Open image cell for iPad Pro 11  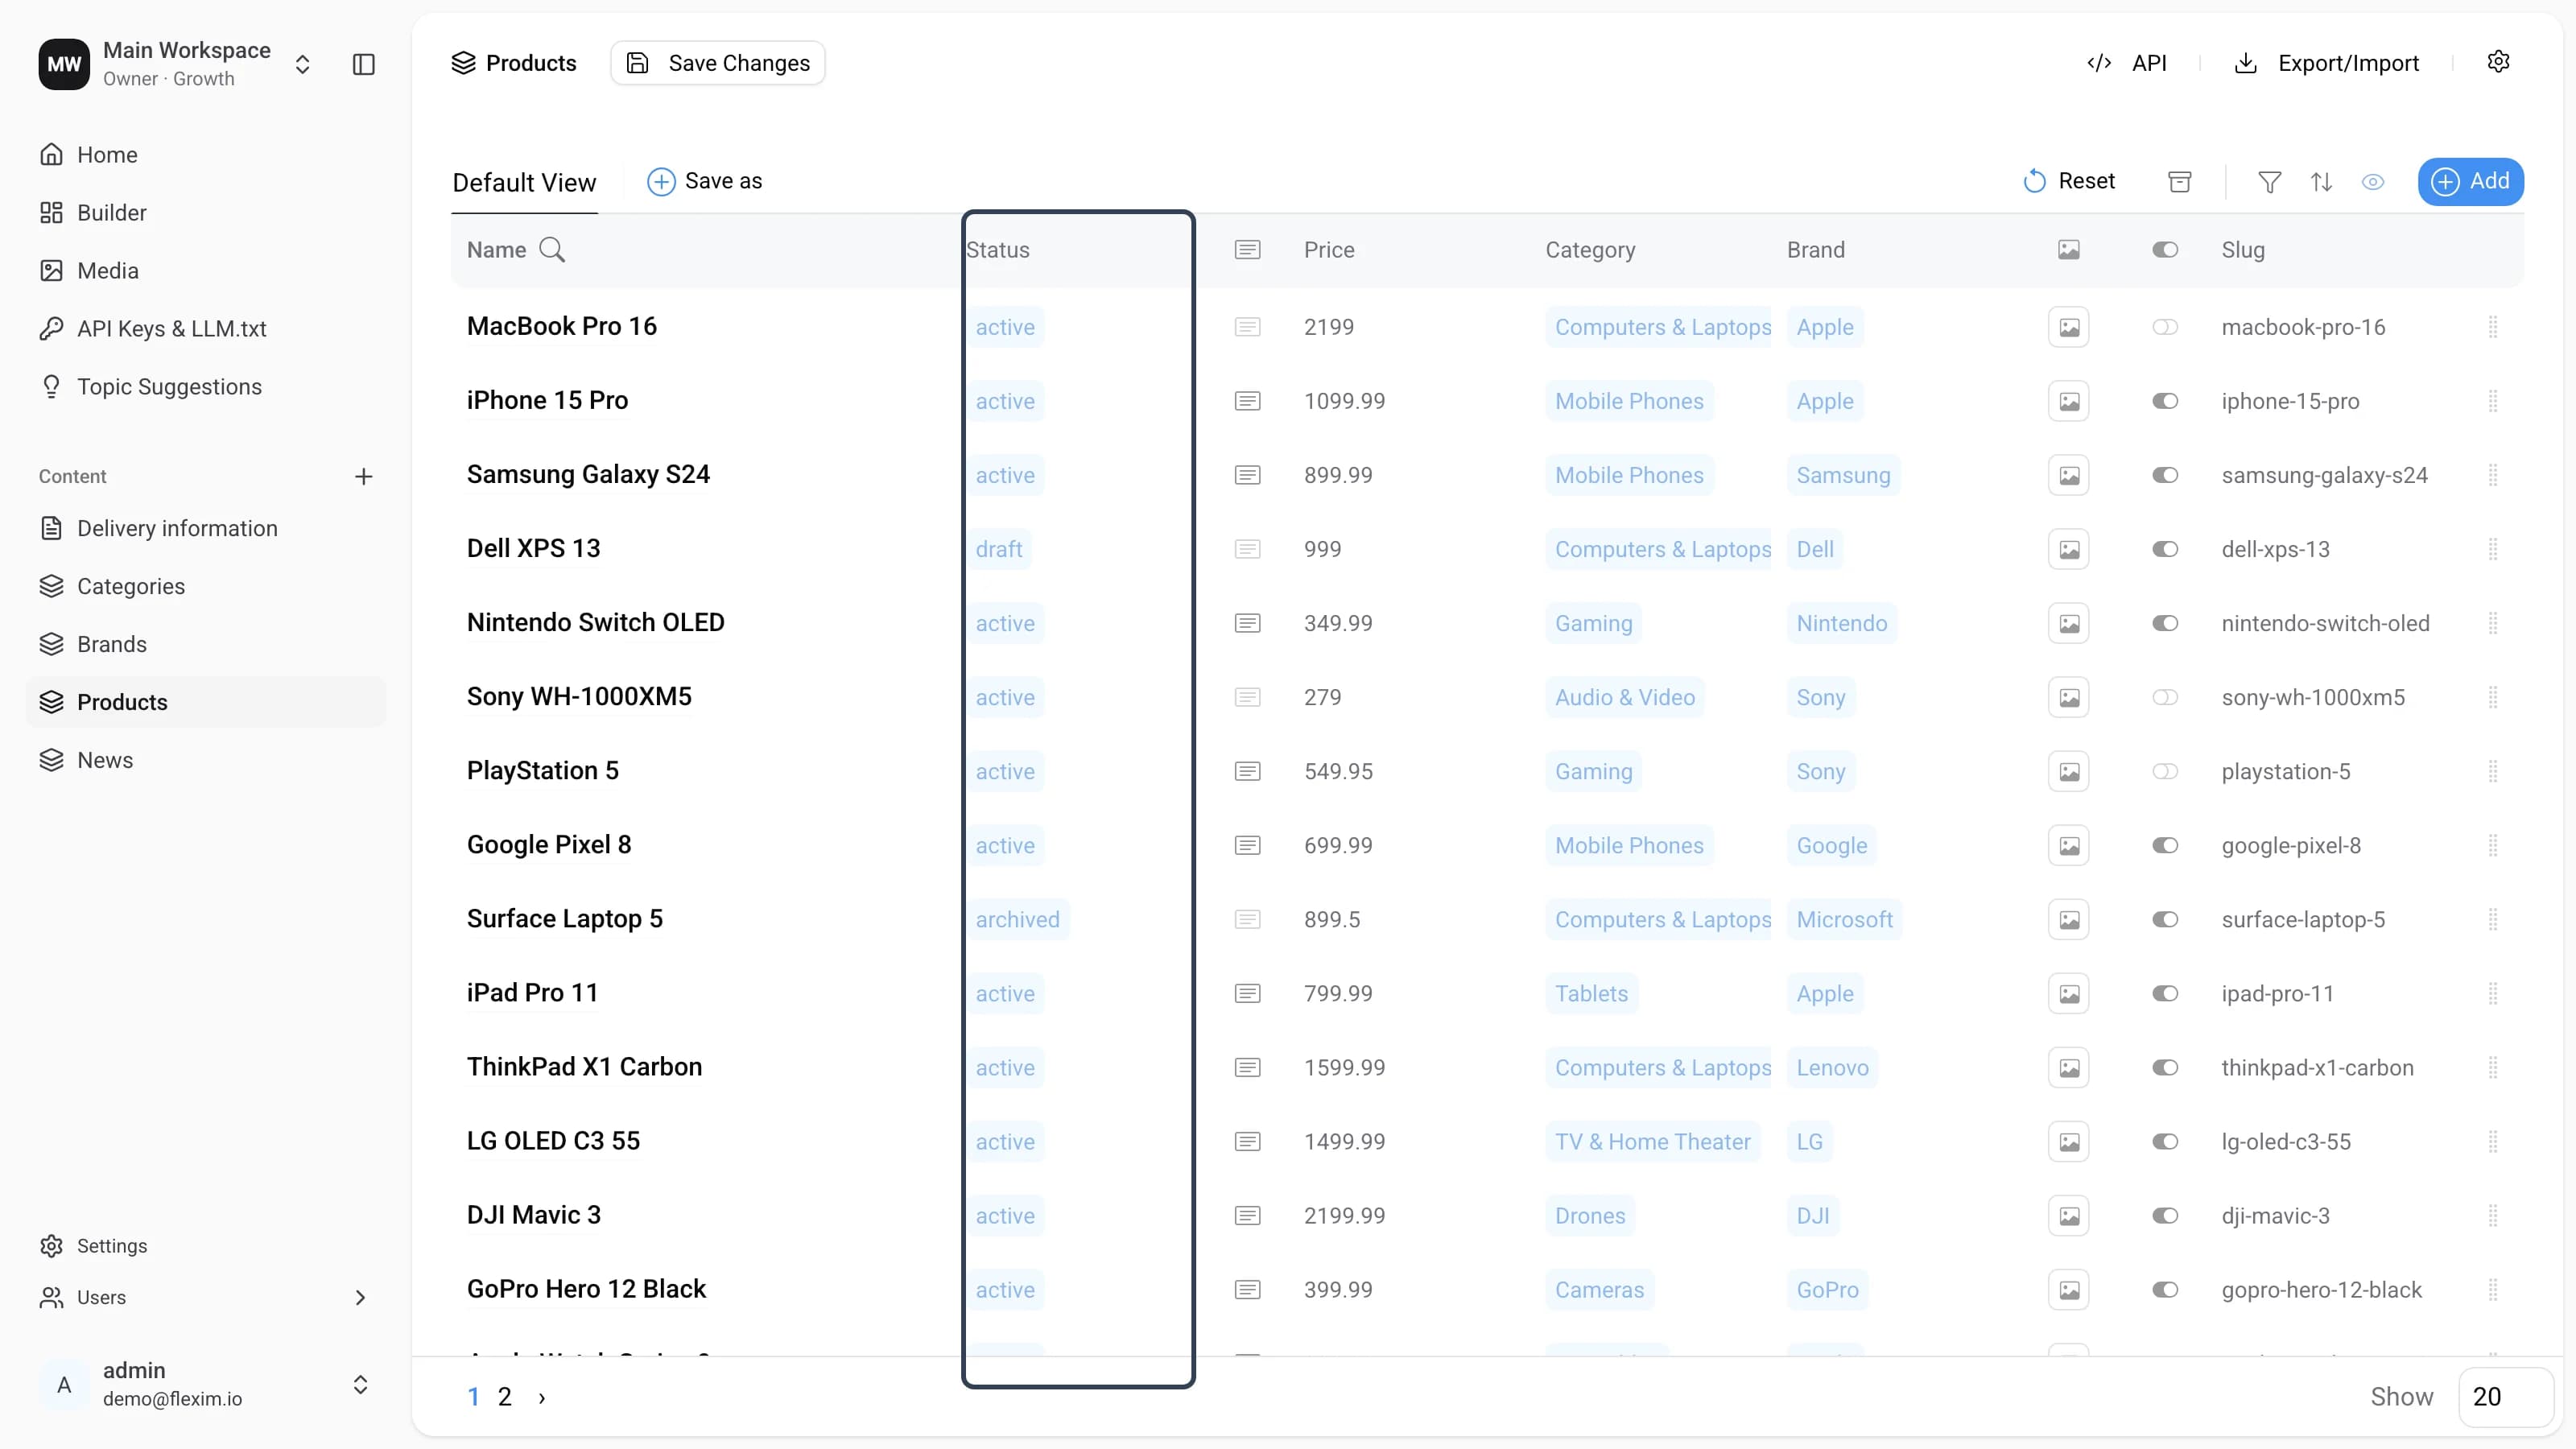pos(2068,993)
